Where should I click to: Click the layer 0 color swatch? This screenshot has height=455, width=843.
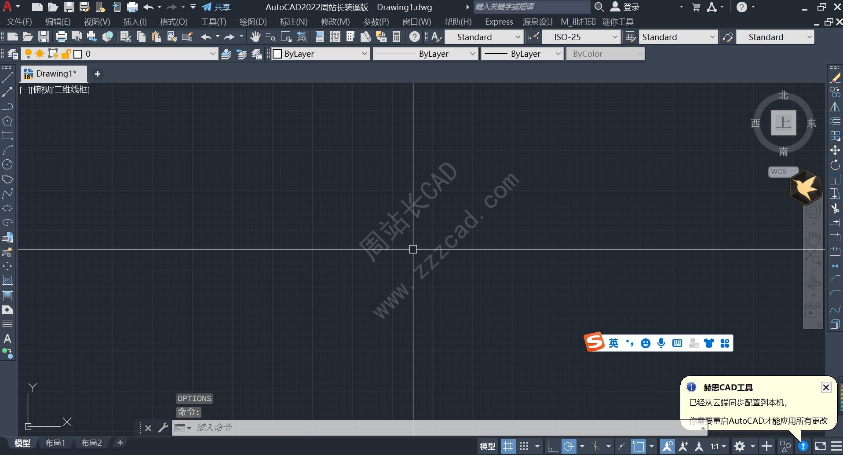pos(78,54)
